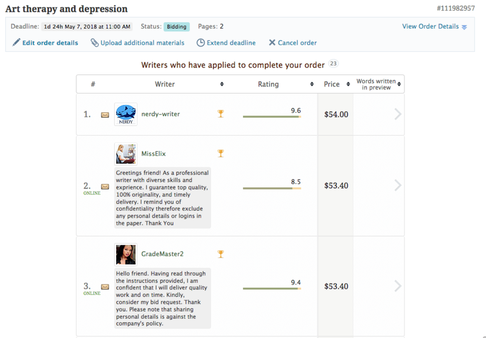Click the pencil icon for Edit order details

[16, 43]
